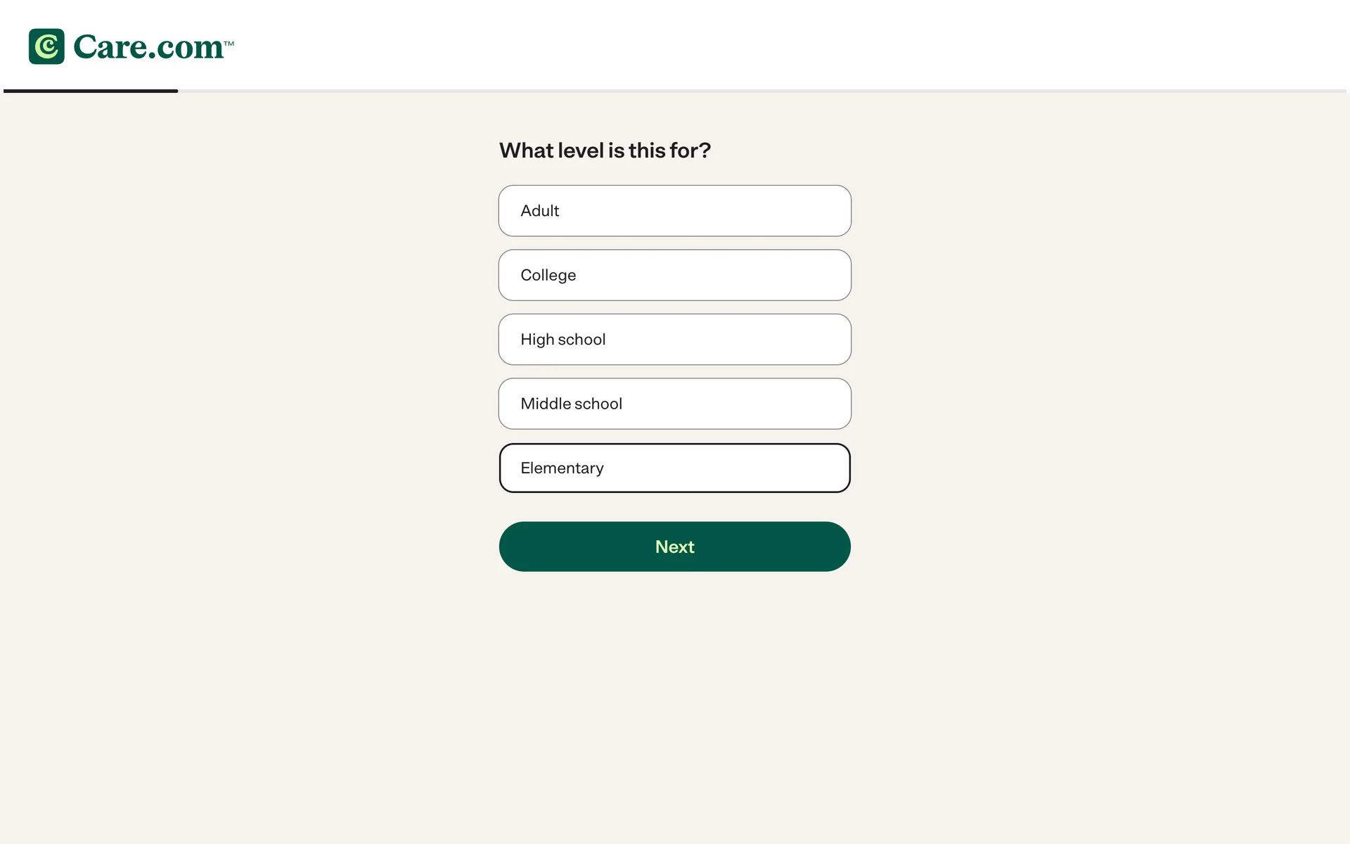The width and height of the screenshot is (1350, 844).
Task: Click the "High school" text label
Action: tap(562, 340)
